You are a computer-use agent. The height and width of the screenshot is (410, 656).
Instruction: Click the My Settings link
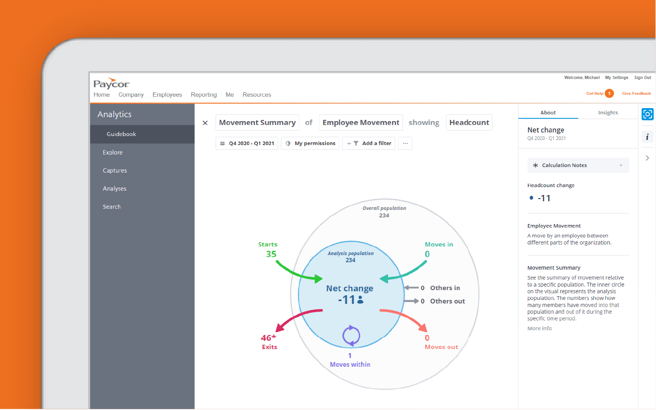617,78
